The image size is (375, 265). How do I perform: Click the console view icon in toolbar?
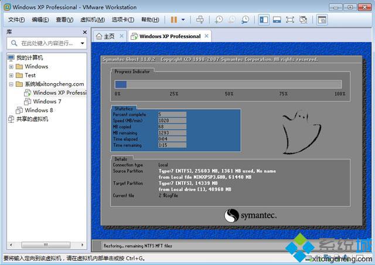click(322, 19)
